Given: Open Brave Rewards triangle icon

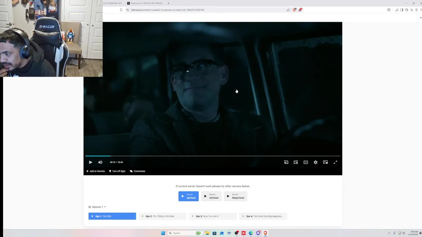Looking at the screenshot, I should 300,10.
